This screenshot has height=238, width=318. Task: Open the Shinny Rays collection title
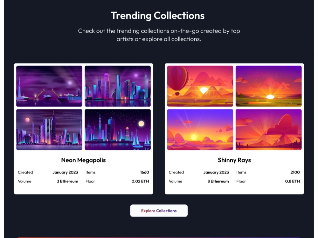234,160
